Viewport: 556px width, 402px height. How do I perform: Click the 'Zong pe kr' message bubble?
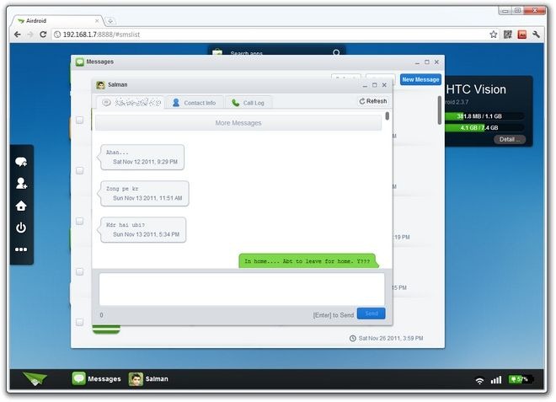click(x=144, y=193)
